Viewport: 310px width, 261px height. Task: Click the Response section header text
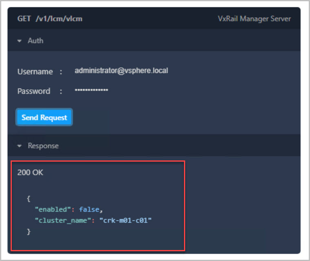(43, 146)
